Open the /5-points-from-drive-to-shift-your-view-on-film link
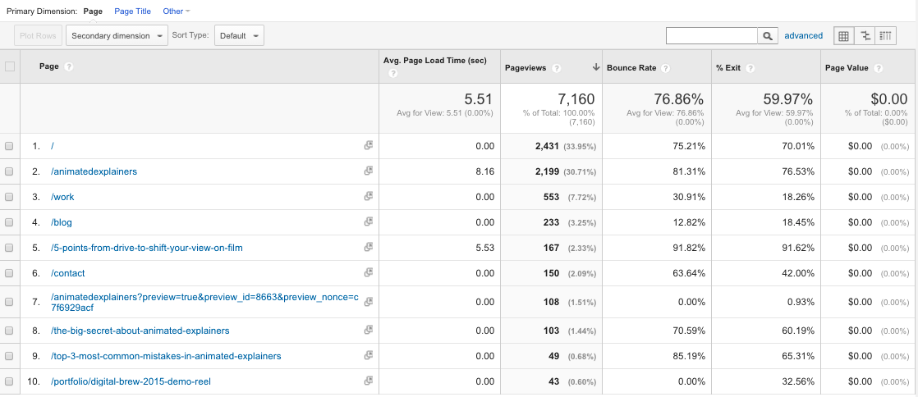 (146, 248)
